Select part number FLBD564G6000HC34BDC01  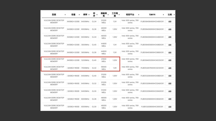point(152,37)
